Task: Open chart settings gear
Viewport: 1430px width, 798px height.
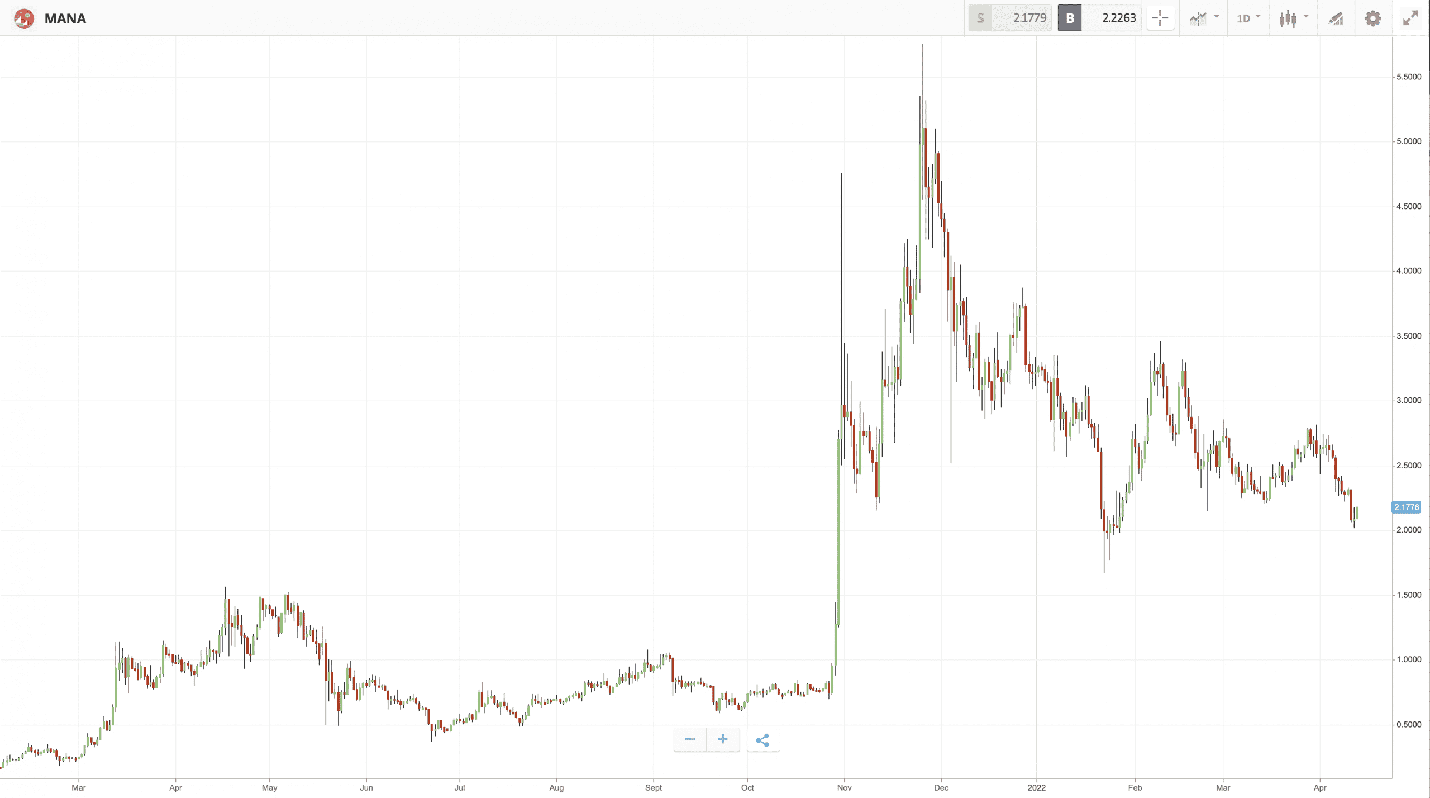Action: point(1372,18)
